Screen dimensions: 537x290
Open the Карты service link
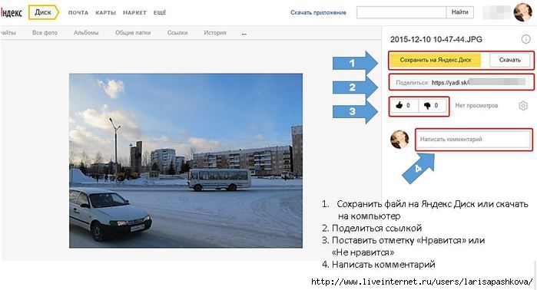tap(105, 12)
